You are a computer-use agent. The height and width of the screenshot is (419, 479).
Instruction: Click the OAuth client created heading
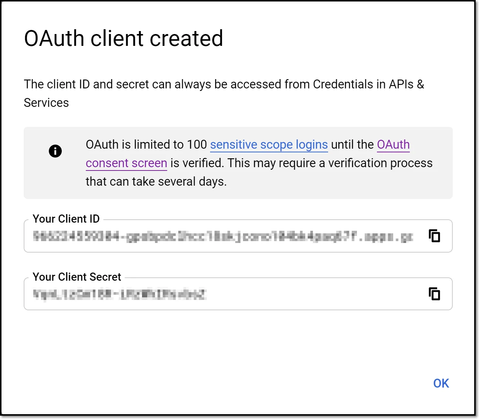(124, 38)
